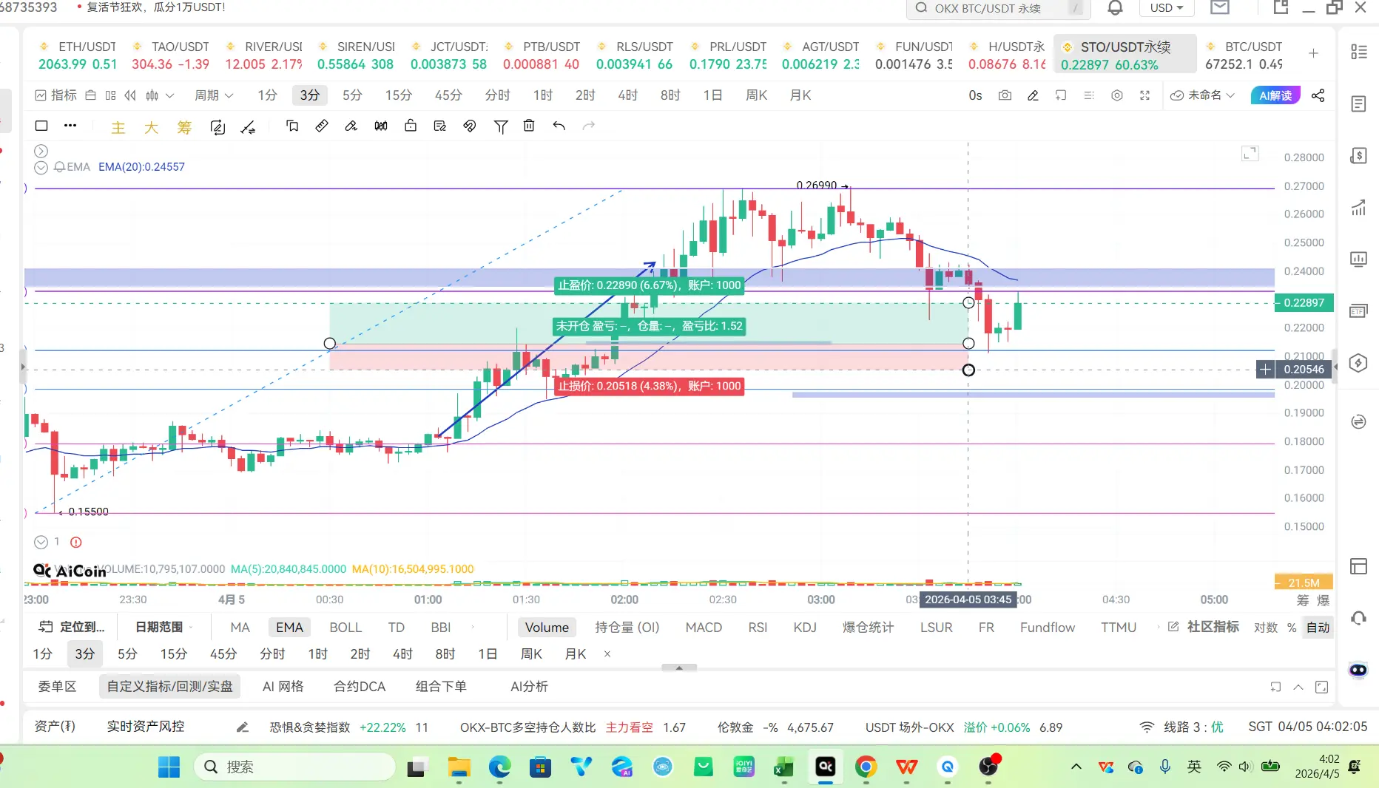
Task: Open the USD currency dropdown
Action: pos(1167,8)
